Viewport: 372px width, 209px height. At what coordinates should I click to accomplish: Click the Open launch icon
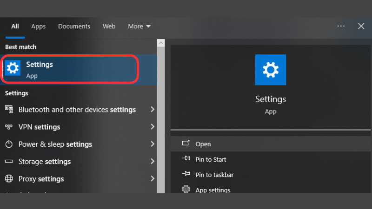point(186,143)
